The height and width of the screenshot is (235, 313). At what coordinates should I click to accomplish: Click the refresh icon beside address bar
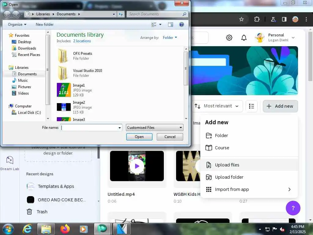pos(120,14)
